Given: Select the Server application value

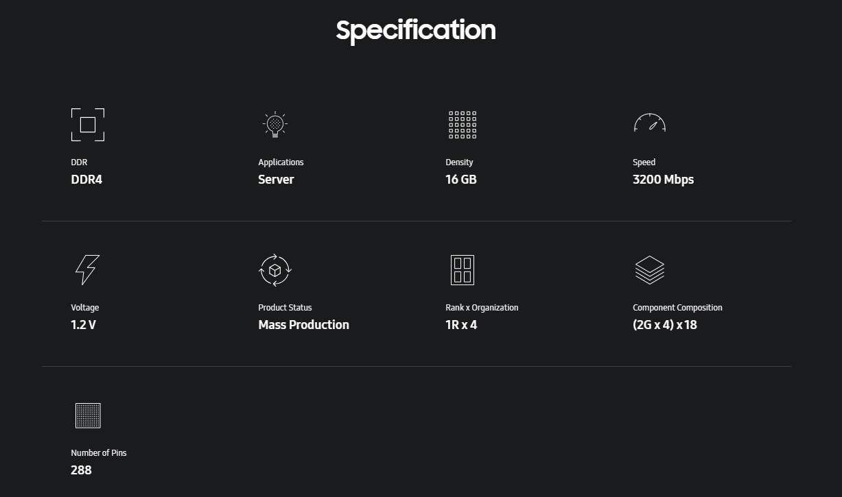Looking at the screenshot, I should click(x=276, y=180).
